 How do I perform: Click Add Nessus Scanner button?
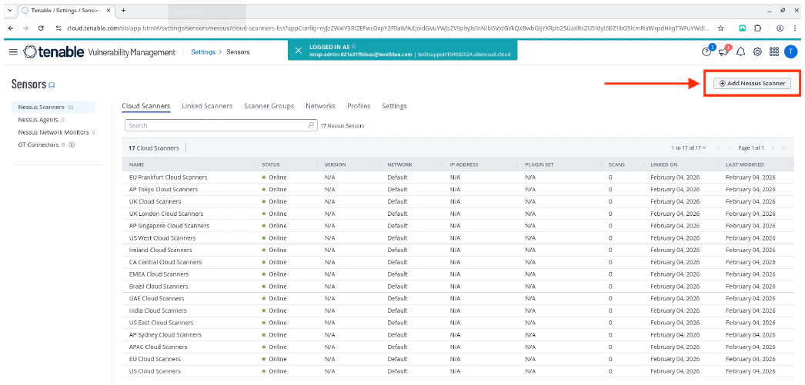click(752, 83)
